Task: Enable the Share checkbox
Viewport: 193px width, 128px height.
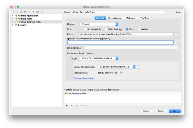Action: (173, 12)
